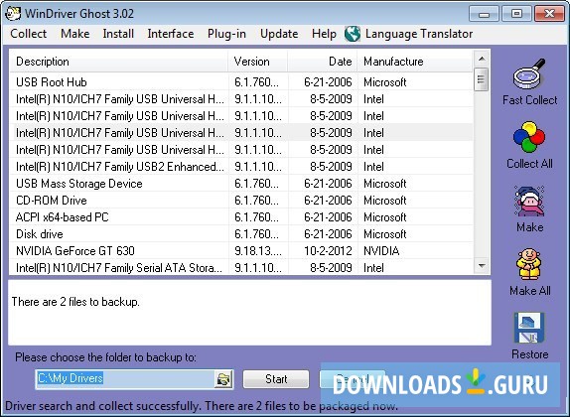This screenshot has width=570, height=417.
Task: Click the Make character icon
Action: (529, 201)
